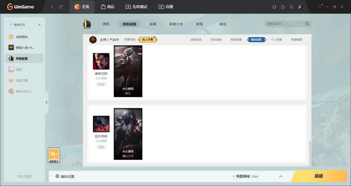This screenshot has width=351, height=186.
Task: Open the three-dot more menu
Action: [320, 7]
